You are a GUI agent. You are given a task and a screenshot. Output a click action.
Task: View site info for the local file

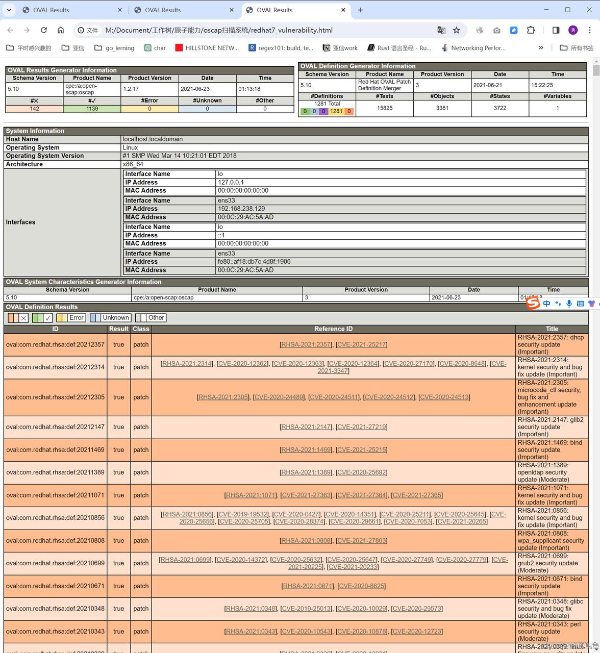click(88, 30)
